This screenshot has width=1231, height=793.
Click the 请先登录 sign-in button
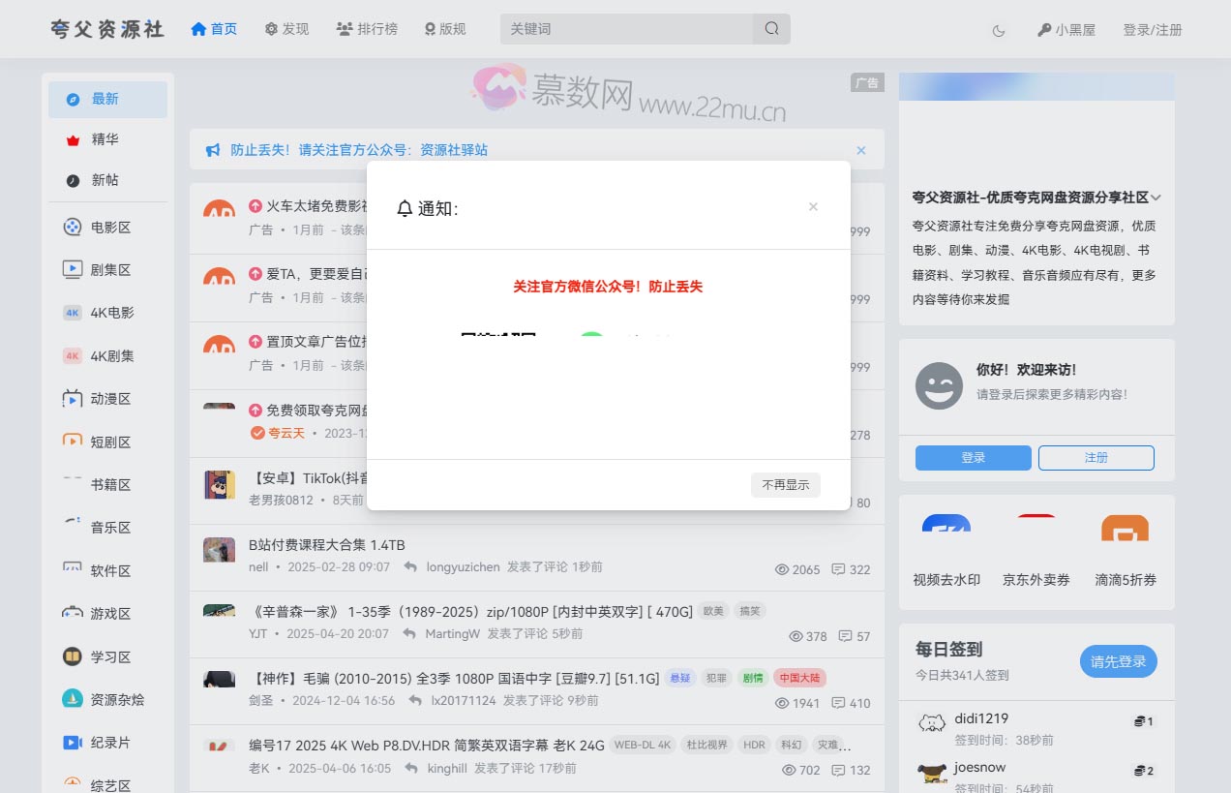point(1118,661)
